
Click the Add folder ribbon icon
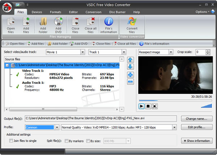(x=43, y=25)
